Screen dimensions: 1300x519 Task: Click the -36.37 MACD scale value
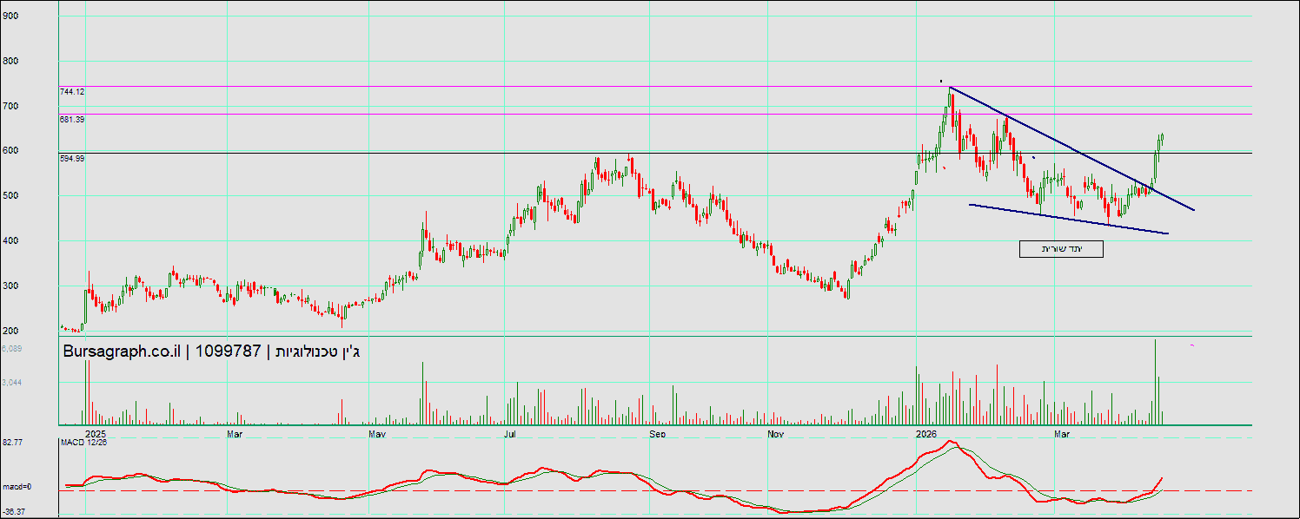pyautogui.click(x=14, y=511)
